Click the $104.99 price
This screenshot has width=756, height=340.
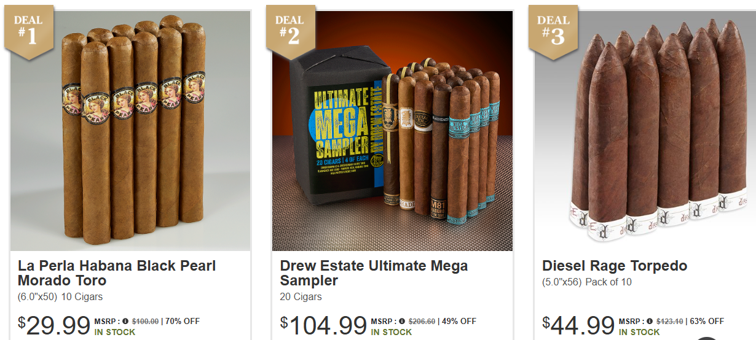click(323, 325)
